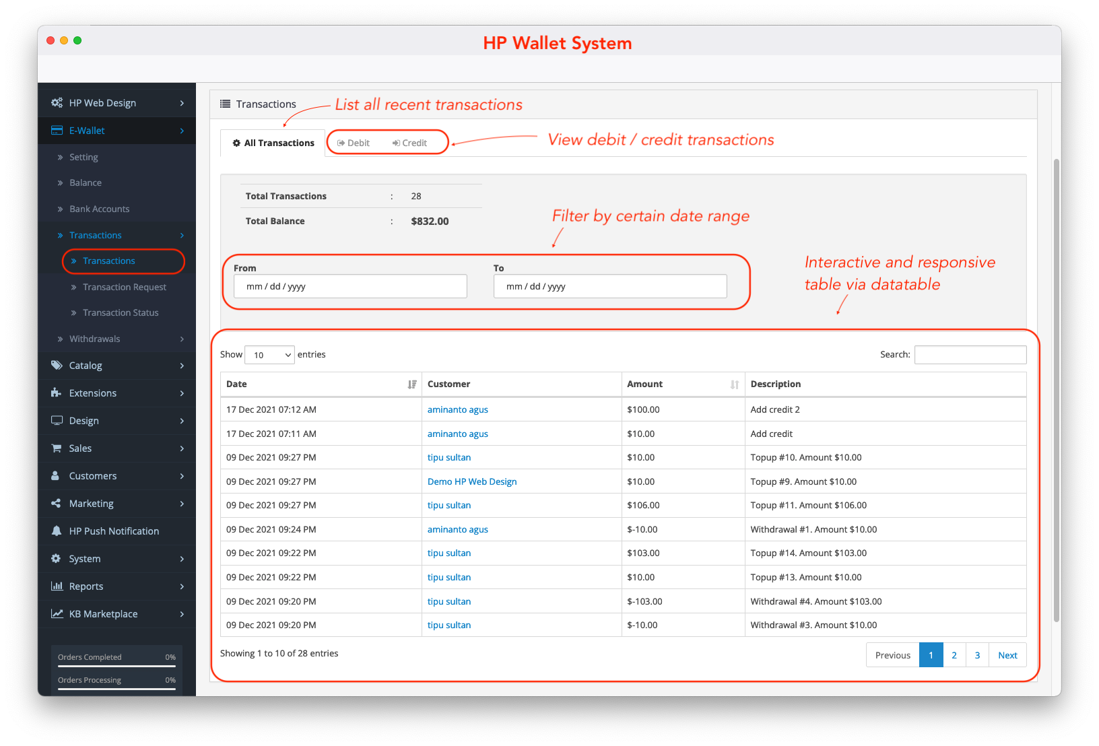Click the From date input field
The height and width of the screenshot is (746, 1099).
click(x=350, y=287)
